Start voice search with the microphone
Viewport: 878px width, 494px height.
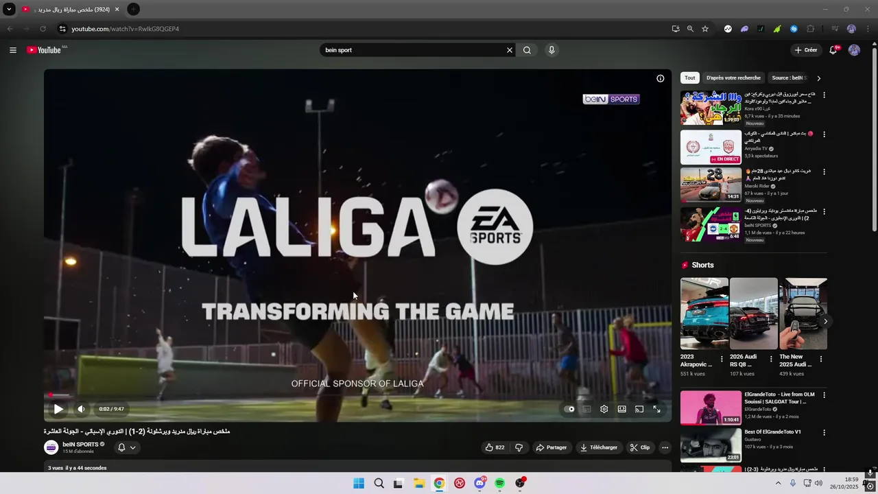pos(551,50)
